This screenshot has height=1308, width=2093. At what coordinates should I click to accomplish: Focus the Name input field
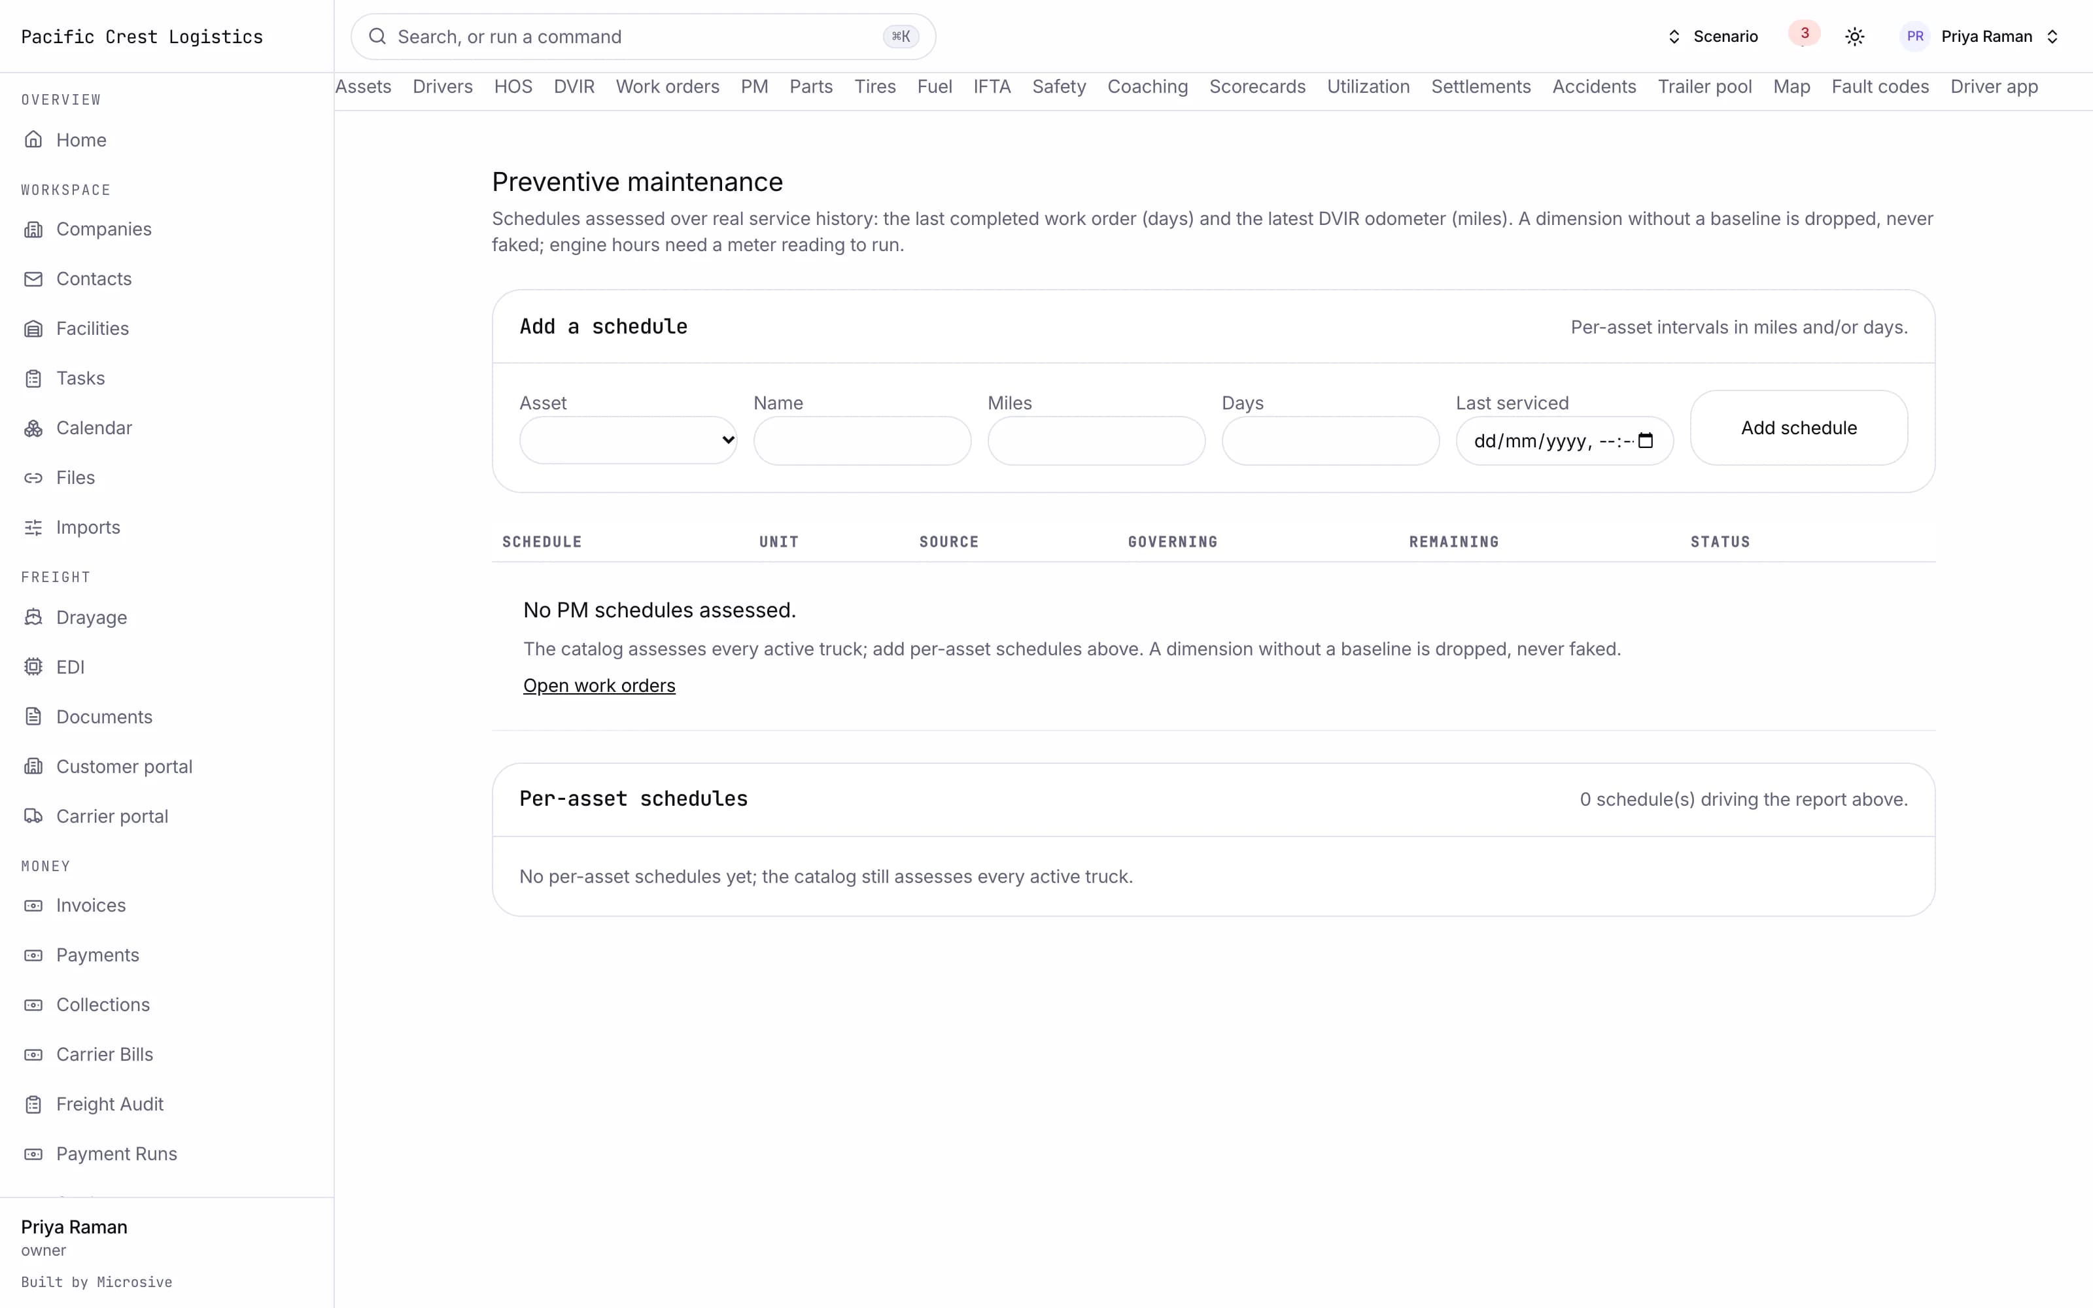pyautogui.click(x=862, y=440)
